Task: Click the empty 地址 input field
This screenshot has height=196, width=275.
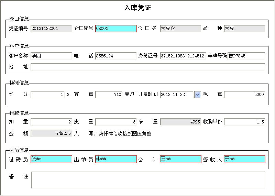Action: tap(148, 67)
